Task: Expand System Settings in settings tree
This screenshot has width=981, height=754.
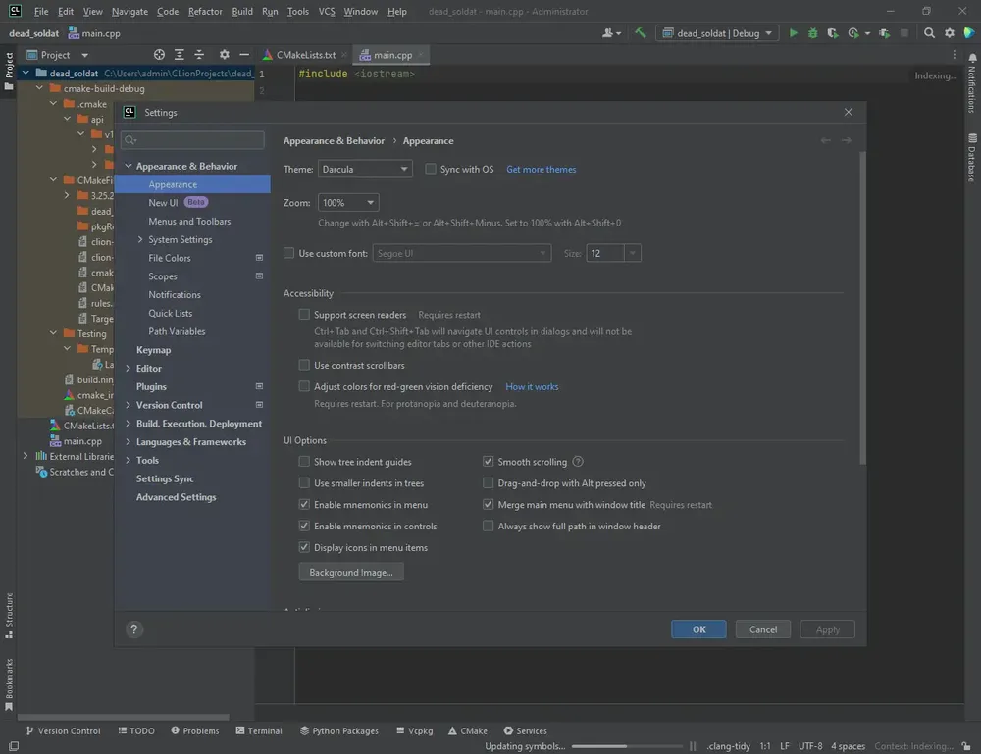Action: (x=140, y=240)
